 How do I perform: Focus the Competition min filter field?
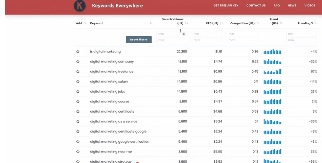pyautogui.click(x=242, y=34)
